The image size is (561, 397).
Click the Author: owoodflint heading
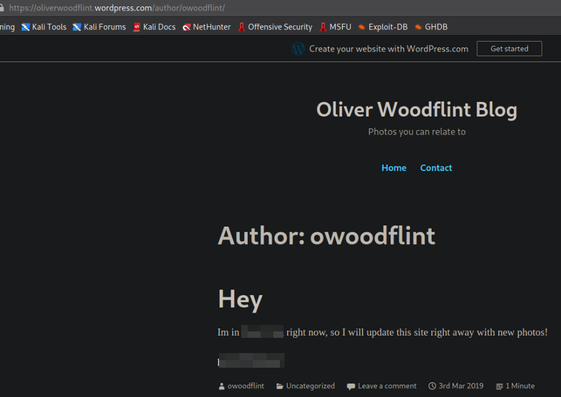click(x=326, y=236)
